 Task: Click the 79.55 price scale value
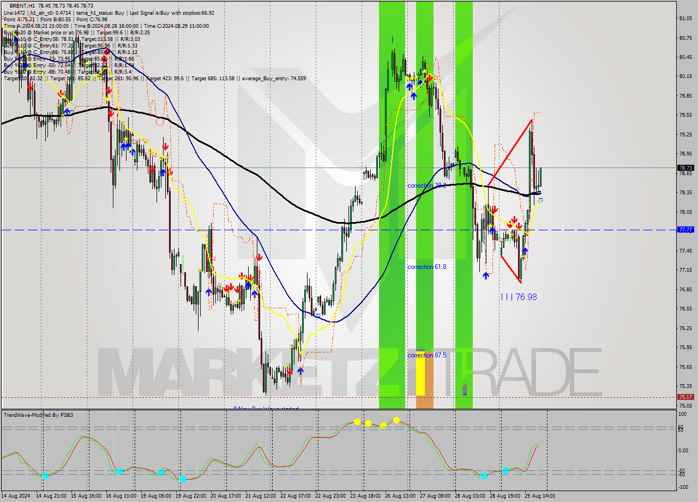click(685, 115)
